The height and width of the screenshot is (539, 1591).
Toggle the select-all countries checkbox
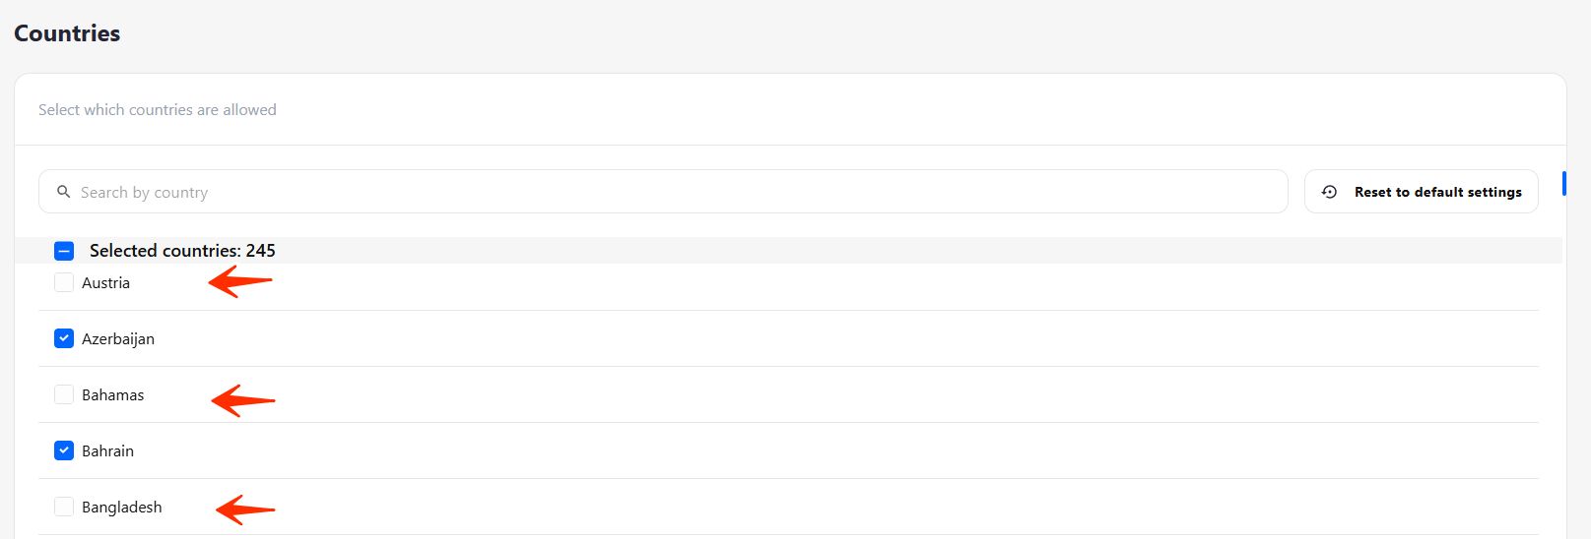click(64, 251)
